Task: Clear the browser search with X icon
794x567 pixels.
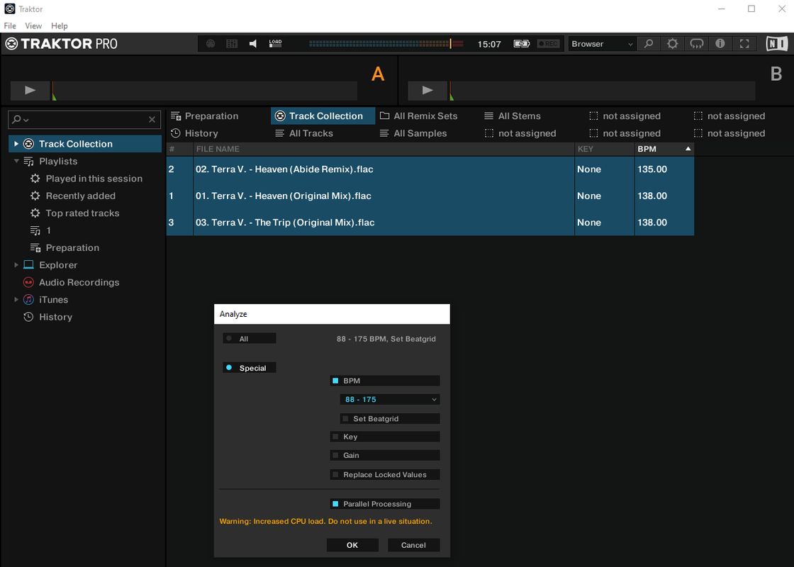Action: (x=152, y=120)
